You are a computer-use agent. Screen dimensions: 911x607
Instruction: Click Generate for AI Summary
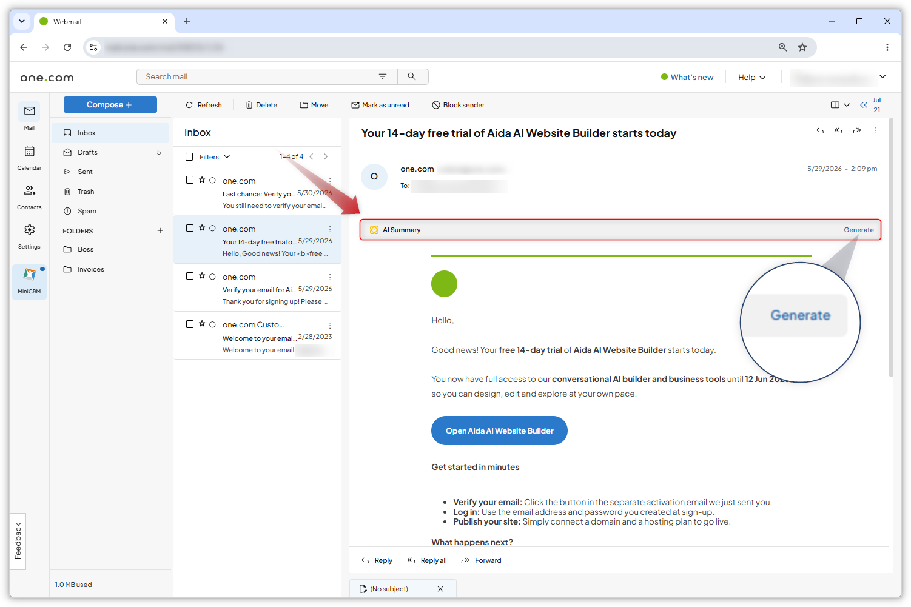click(x=859, y=230)
